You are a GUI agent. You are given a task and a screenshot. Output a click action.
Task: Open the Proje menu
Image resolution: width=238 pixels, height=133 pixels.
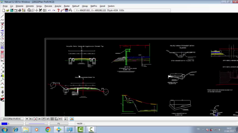[5, 6]
